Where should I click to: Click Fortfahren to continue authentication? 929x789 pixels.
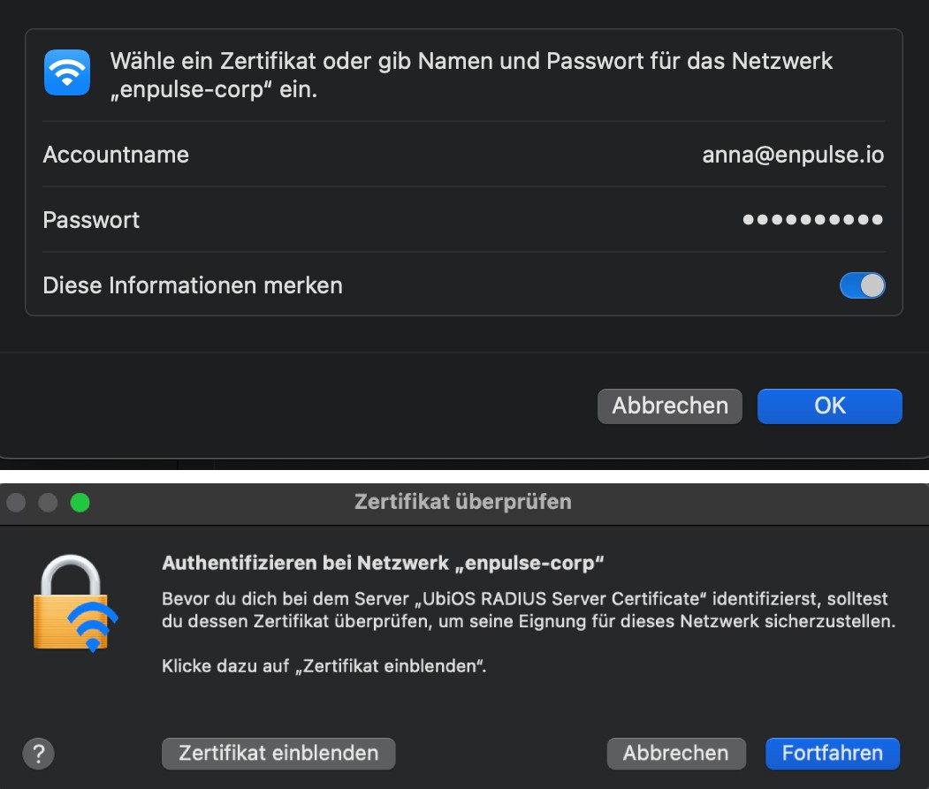pos(832,753)
